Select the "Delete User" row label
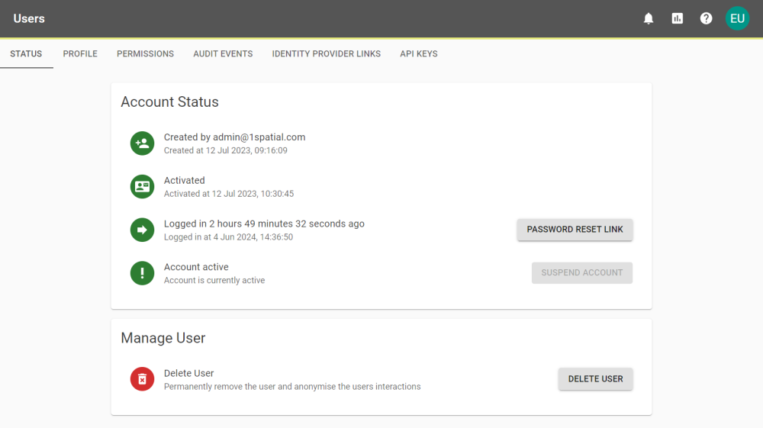763x428 pixels. point(188,374)
